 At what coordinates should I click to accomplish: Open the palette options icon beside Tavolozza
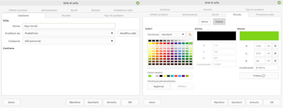190,34
